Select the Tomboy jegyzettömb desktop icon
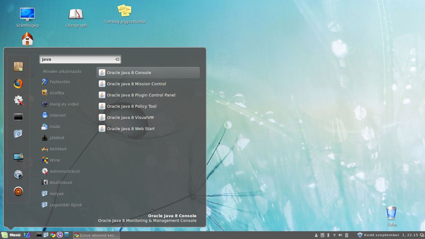This screenshot has height=239, width=425. point(124,14)
